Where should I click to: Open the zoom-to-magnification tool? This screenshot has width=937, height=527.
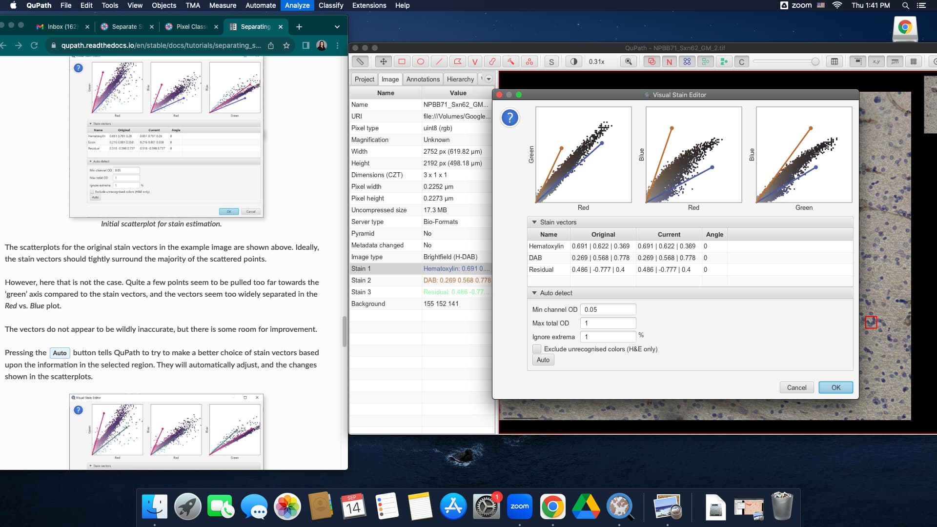coord(628,61)
